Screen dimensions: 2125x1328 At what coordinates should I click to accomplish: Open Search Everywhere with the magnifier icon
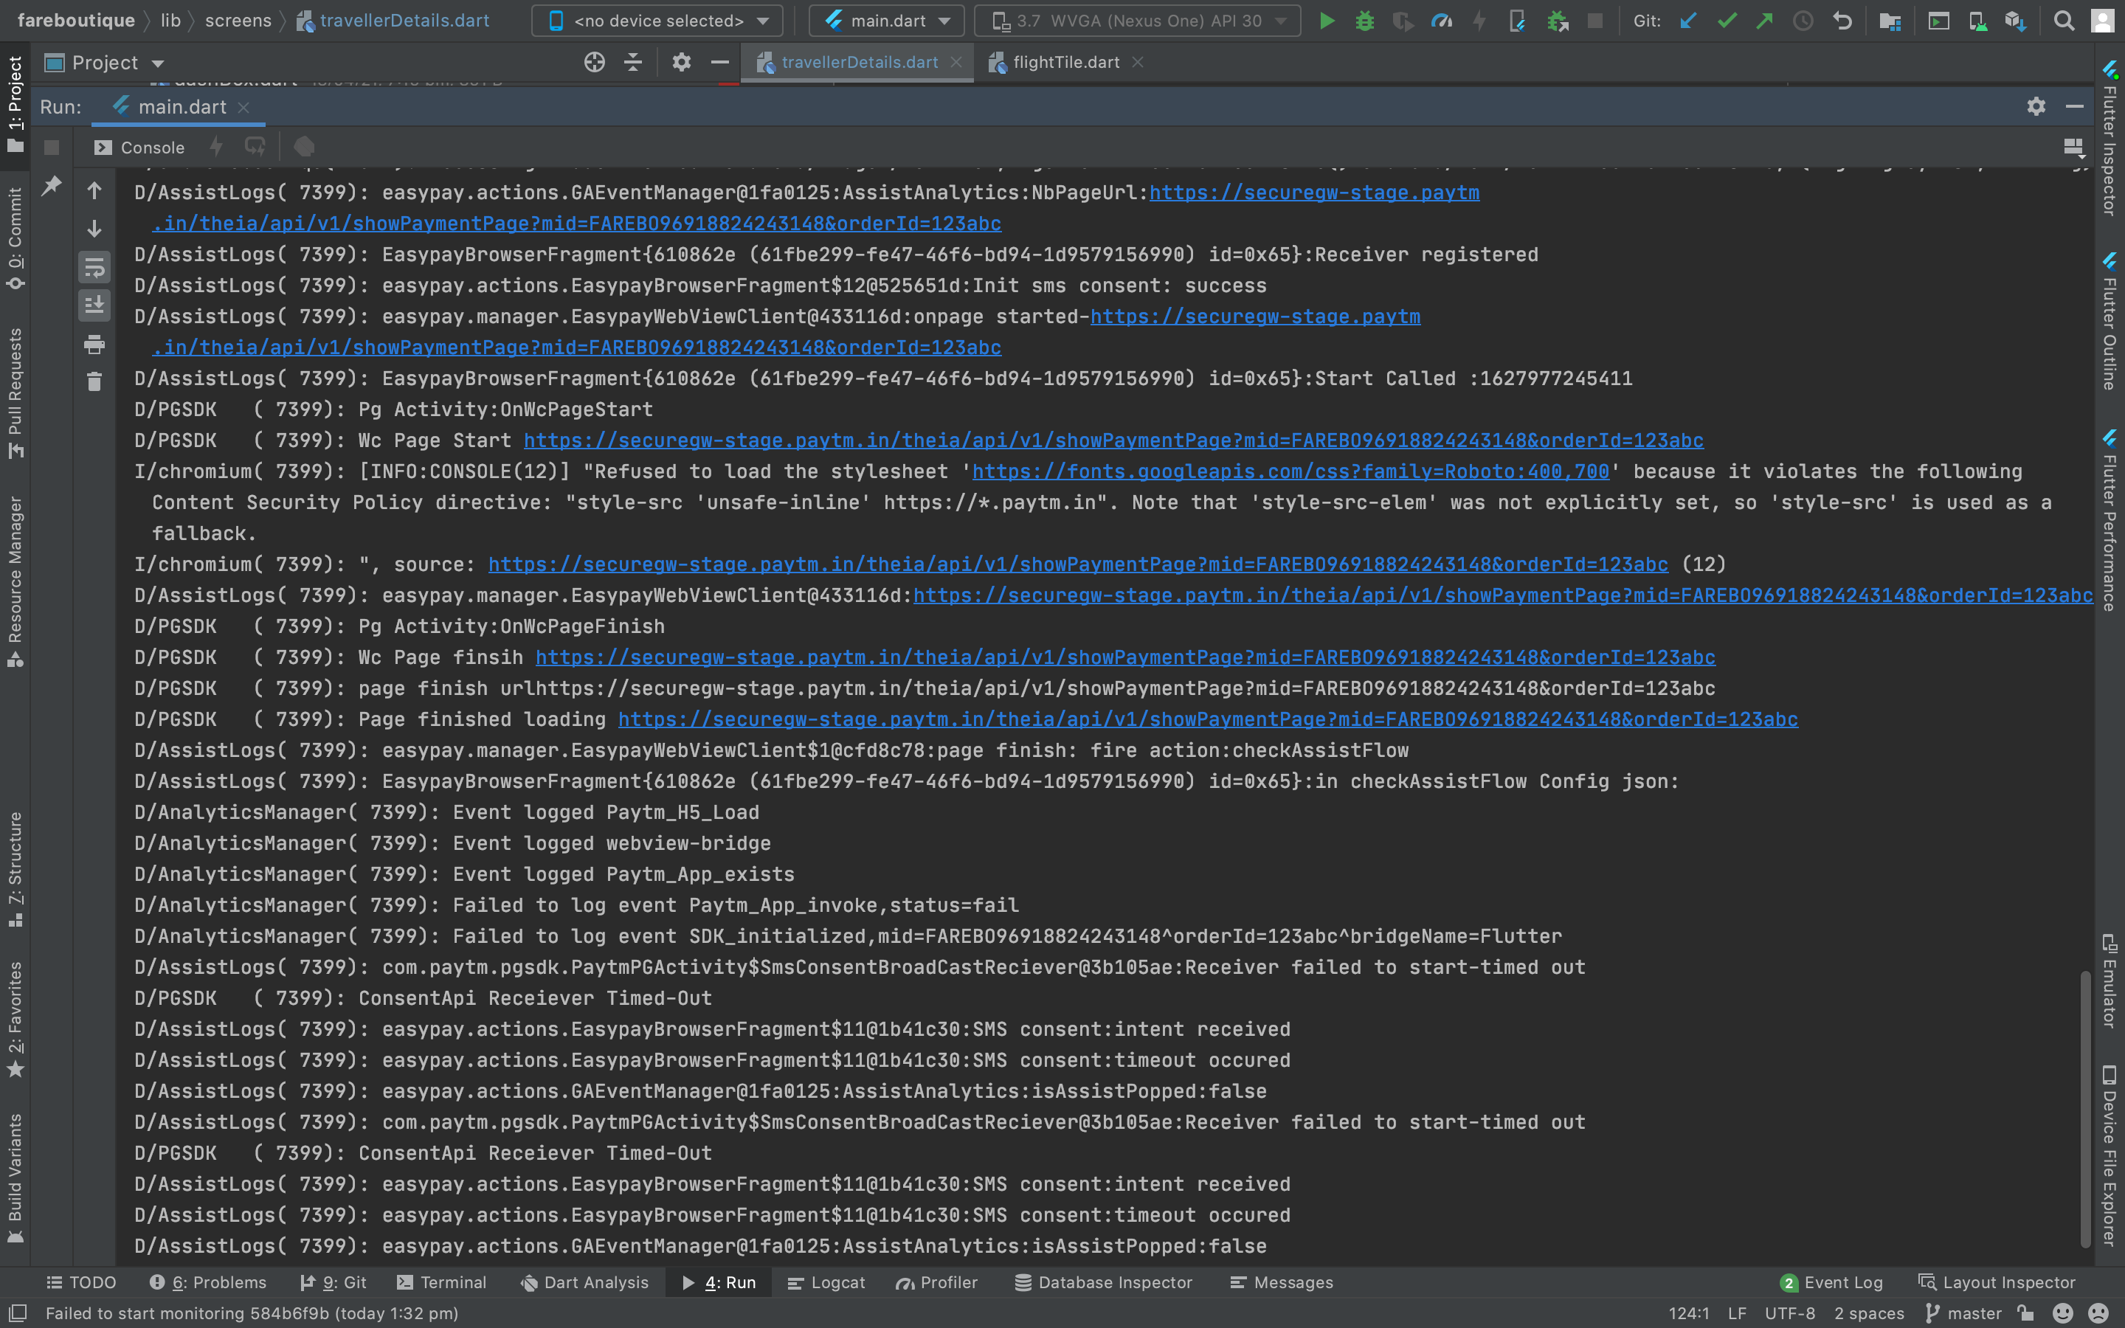coord(2064,21)
